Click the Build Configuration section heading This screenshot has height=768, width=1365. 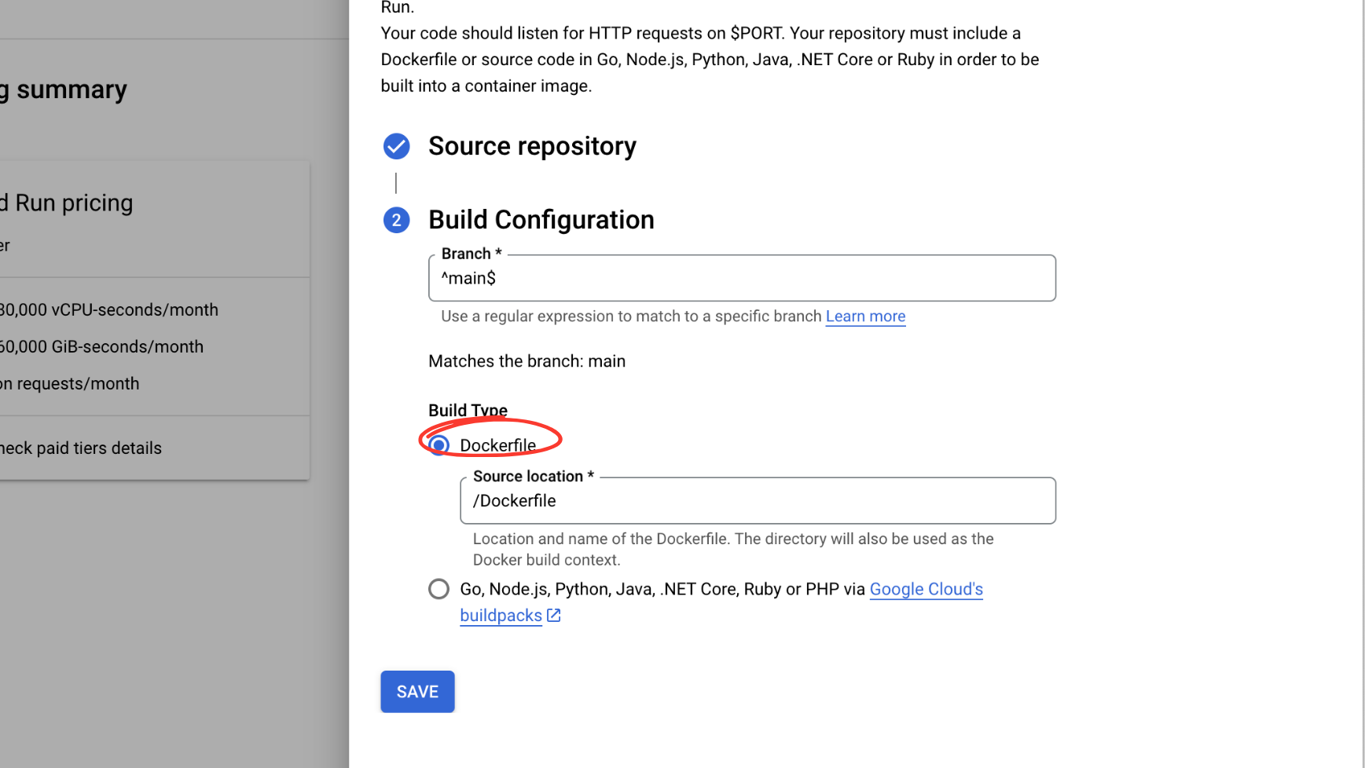pos(541,220)
